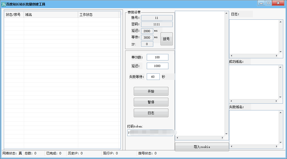Click the 延迟 field showing 1000
Image resolution: width=287 pixels, height=159 pixels.
(157, 66)
